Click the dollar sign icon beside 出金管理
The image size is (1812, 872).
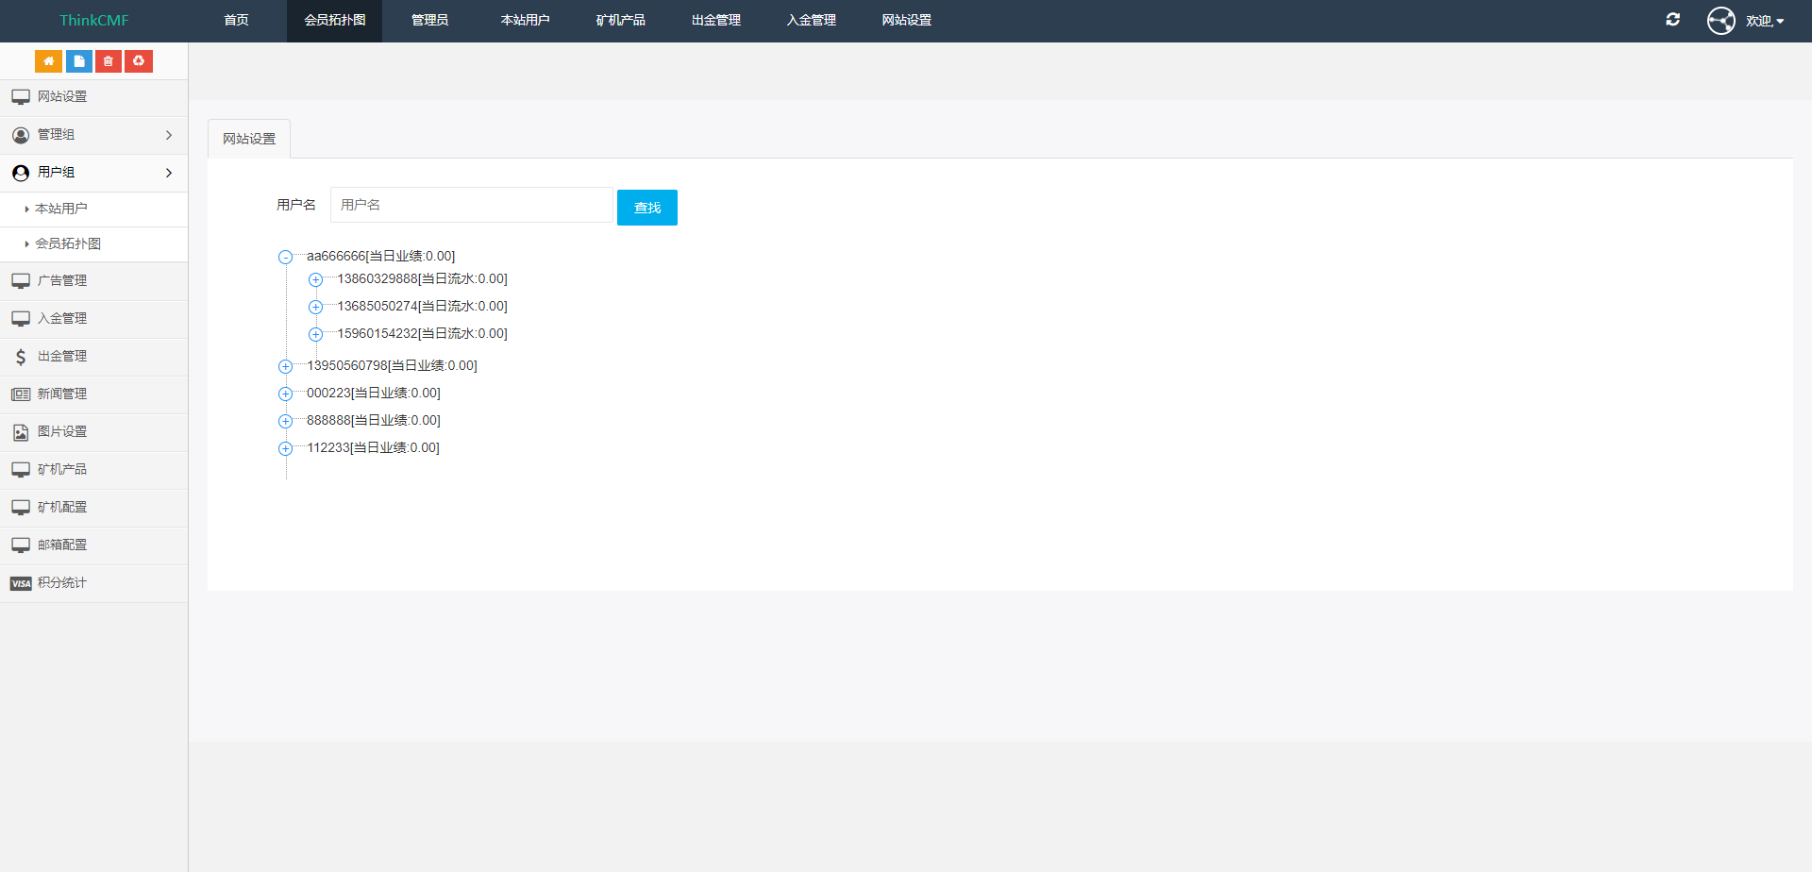coord(21,357)
